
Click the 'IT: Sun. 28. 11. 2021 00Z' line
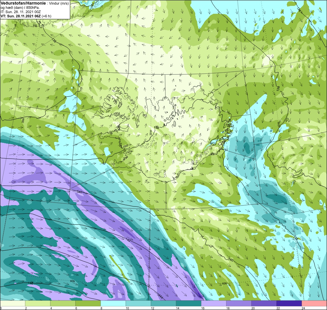[20, 12]
